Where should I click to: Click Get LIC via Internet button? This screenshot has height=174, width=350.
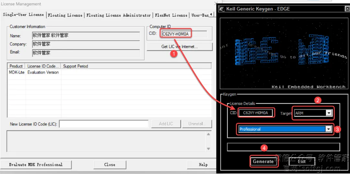180,47
